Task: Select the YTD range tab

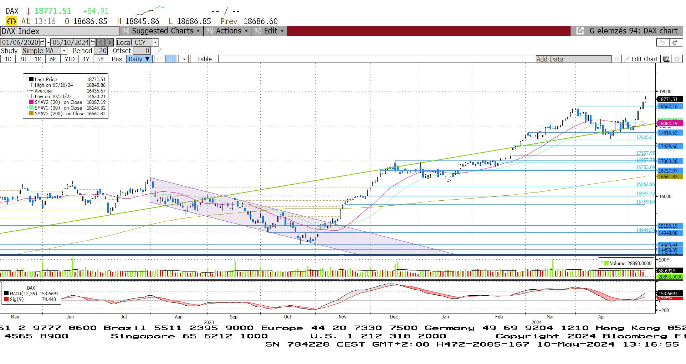Action: tap(70, 59)
